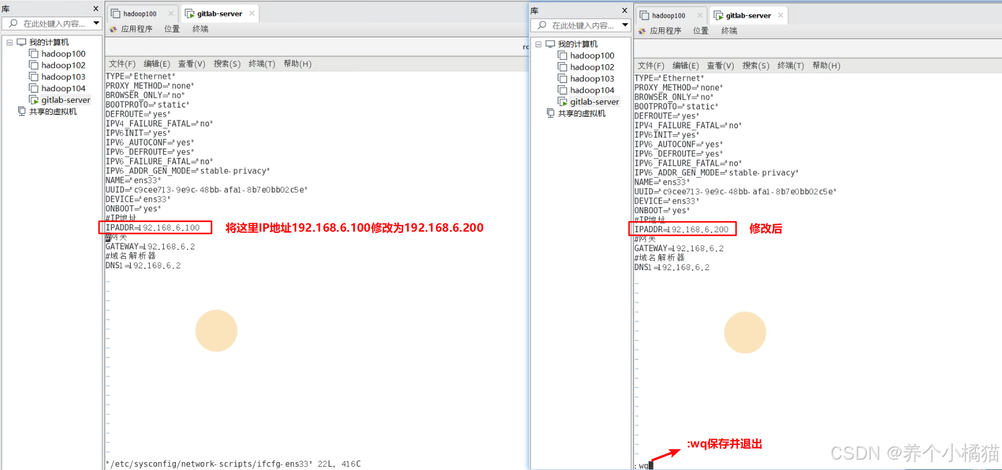
Task: Click left library search magnifier icon
Action: tap(13, 23)
